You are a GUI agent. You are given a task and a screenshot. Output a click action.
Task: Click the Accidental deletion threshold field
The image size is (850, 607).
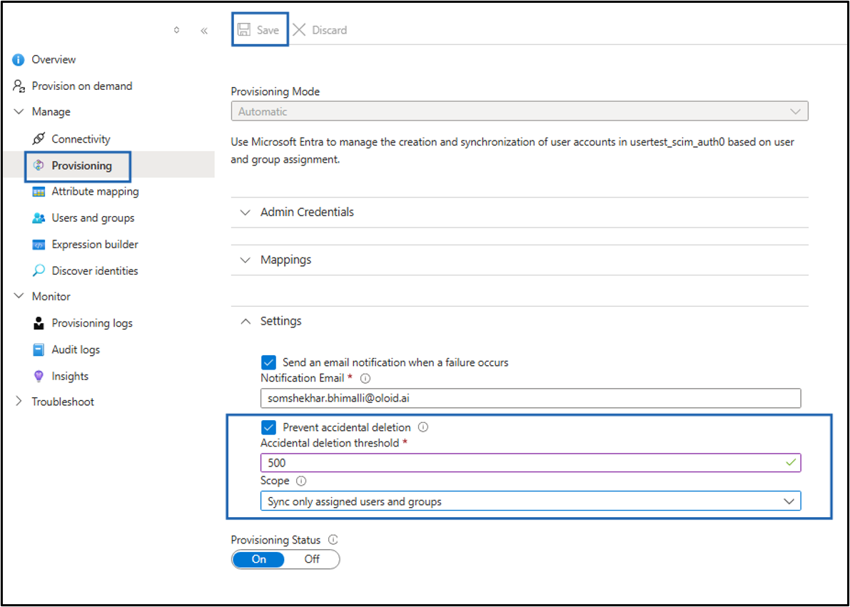coord(531,464)
